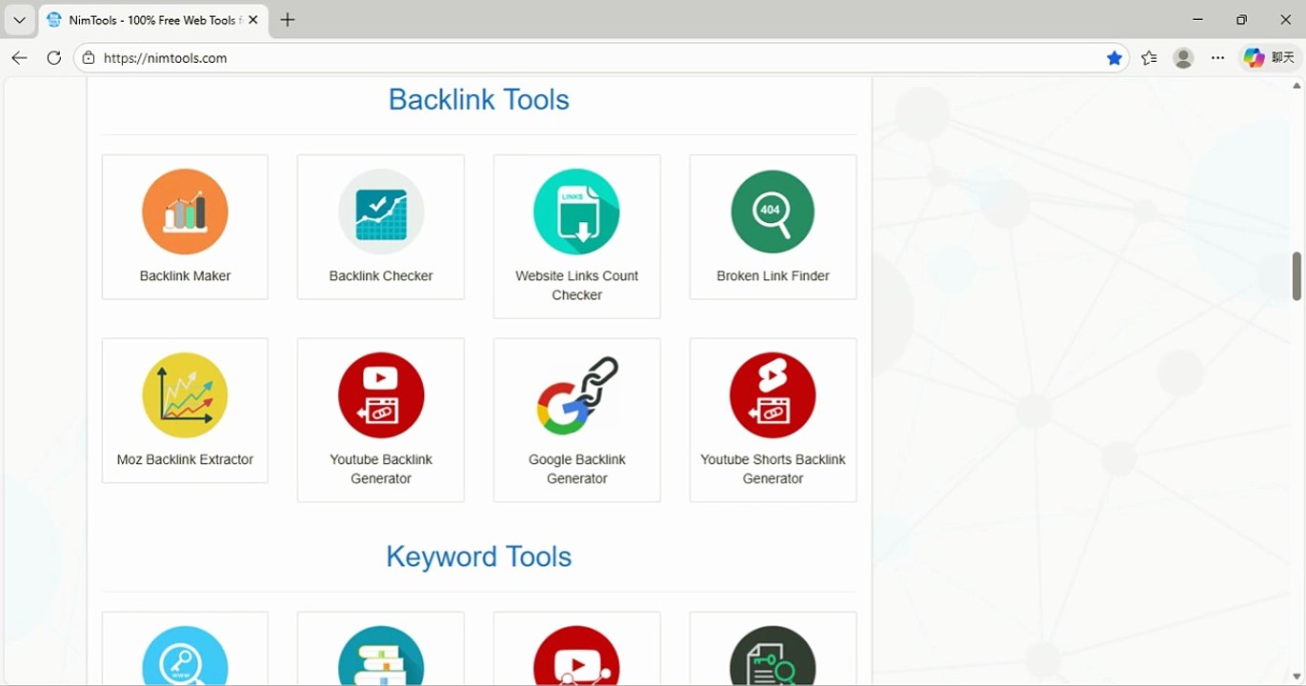Screen dimensions: 1306x686
Task: Go back using browser back arrow
Action: tap(19, 58)
